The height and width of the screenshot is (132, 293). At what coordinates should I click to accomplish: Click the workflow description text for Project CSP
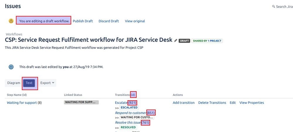point(74,48)
